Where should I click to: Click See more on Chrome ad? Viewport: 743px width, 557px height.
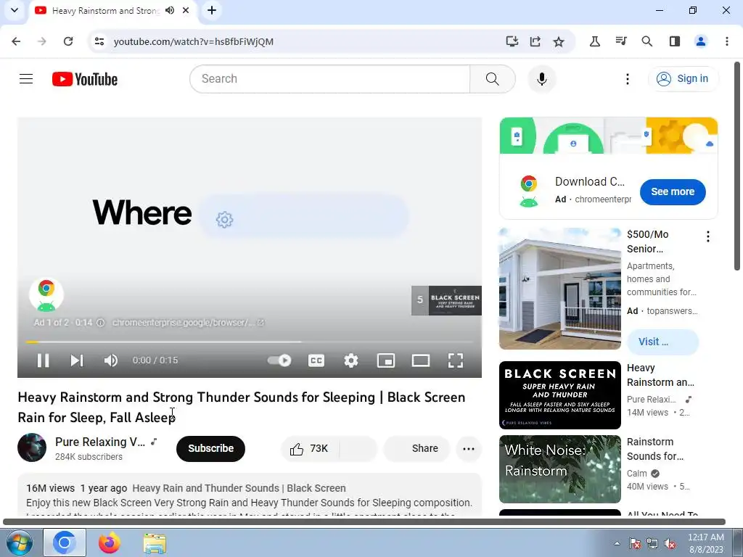coord(673,191)
